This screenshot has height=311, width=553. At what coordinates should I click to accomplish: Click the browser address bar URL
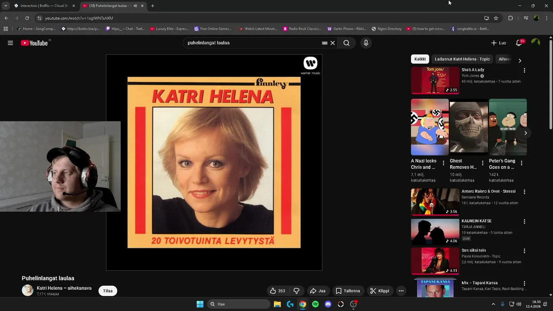coord(79,18)
